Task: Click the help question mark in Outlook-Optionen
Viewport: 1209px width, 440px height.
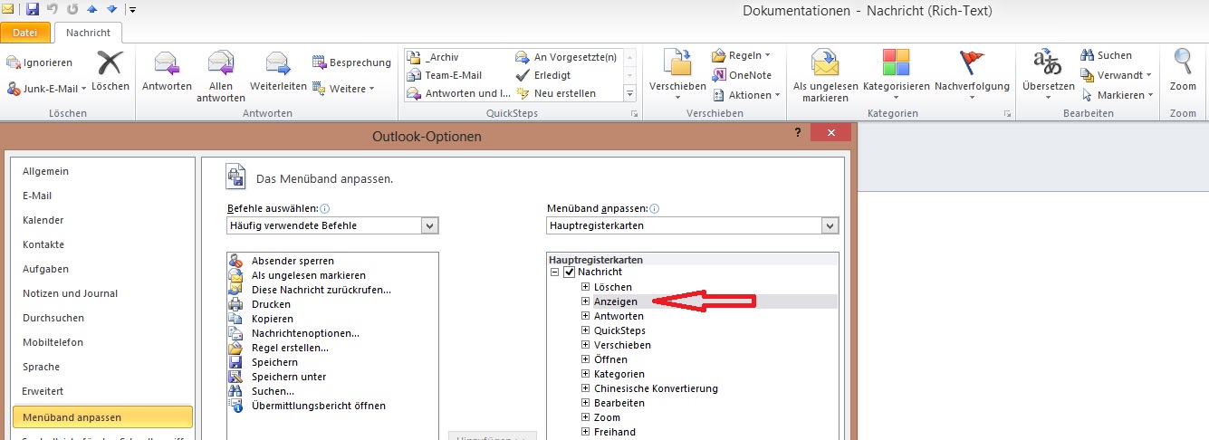Action: 797,134
